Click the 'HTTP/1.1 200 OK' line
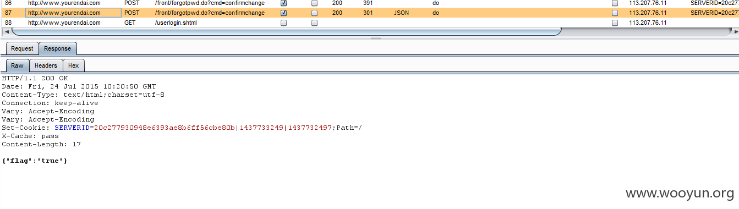The height and width of the screenshot is (209, 739). 35,78
